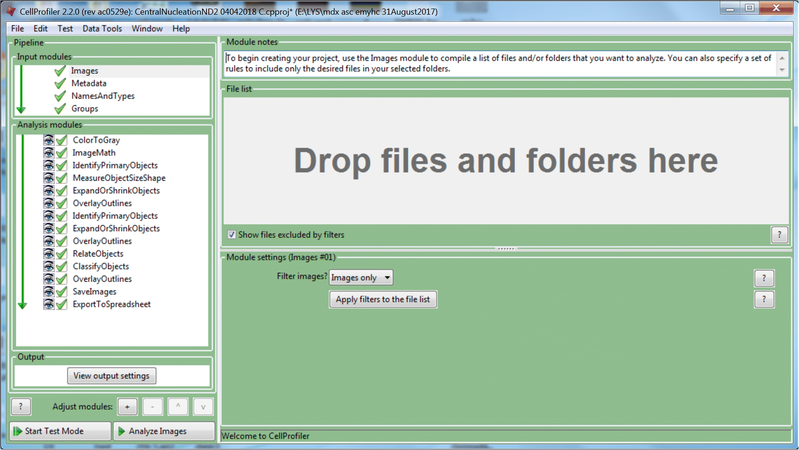
Task: Disable ImageMath via its green checkmark
Action: [x=62, y=153]
